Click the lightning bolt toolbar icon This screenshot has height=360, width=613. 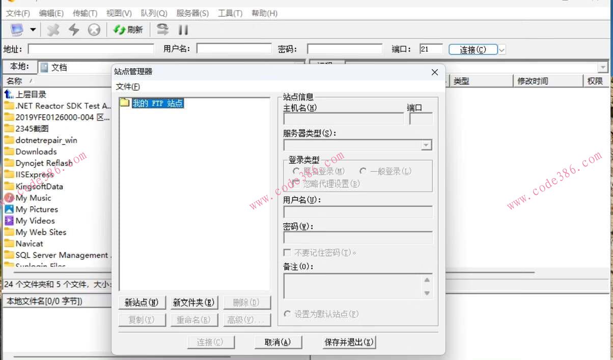74,29
